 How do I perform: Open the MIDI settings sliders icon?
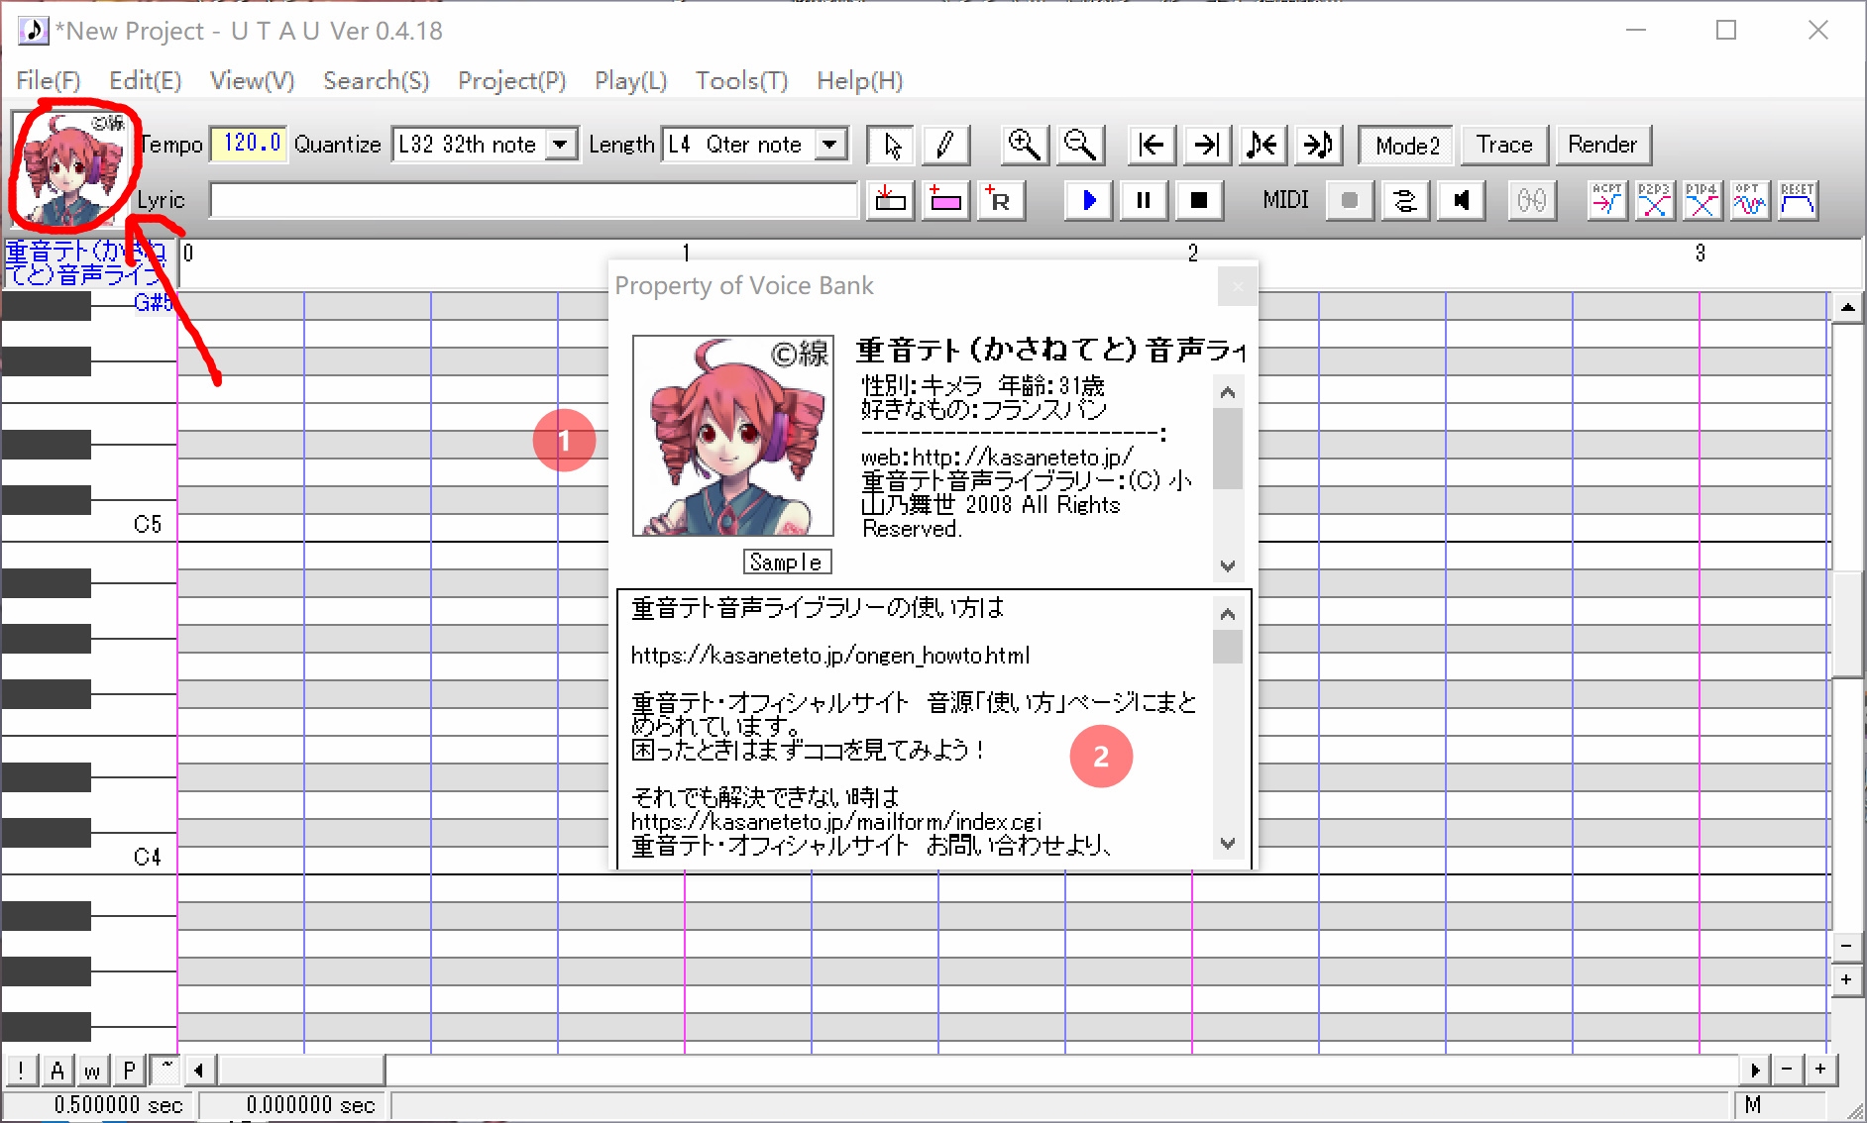pos(1404,201)
